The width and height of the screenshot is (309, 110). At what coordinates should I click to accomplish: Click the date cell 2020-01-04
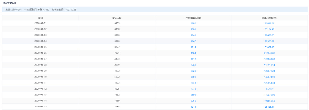(x=40, y=41)
